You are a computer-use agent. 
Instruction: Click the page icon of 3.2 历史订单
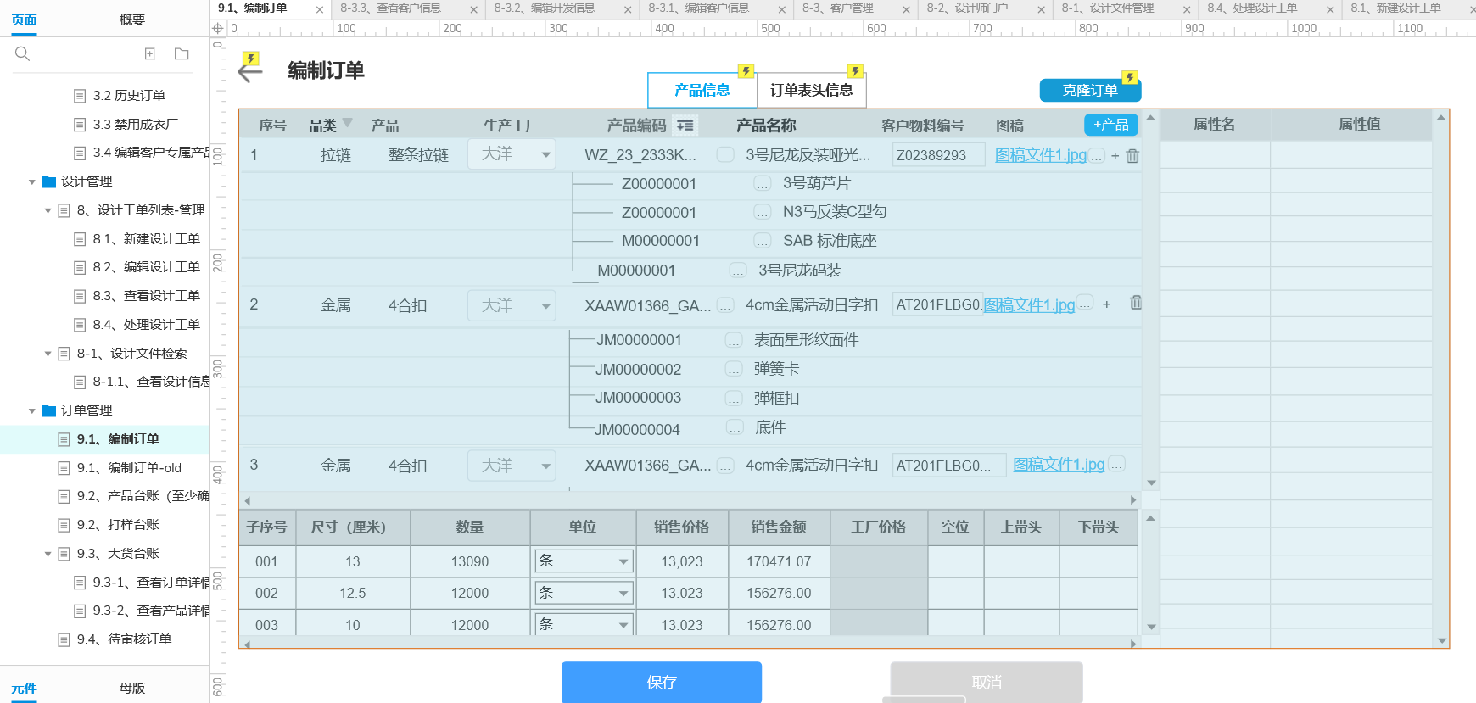pyautogui.click(x=80, y=96)
